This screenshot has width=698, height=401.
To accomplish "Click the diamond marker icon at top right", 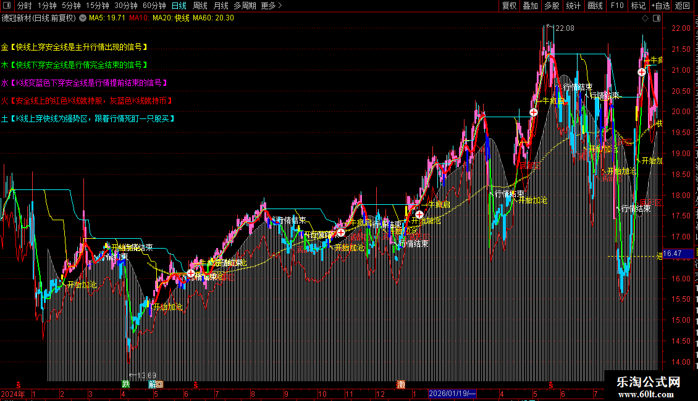I will [x=645, y=19].
